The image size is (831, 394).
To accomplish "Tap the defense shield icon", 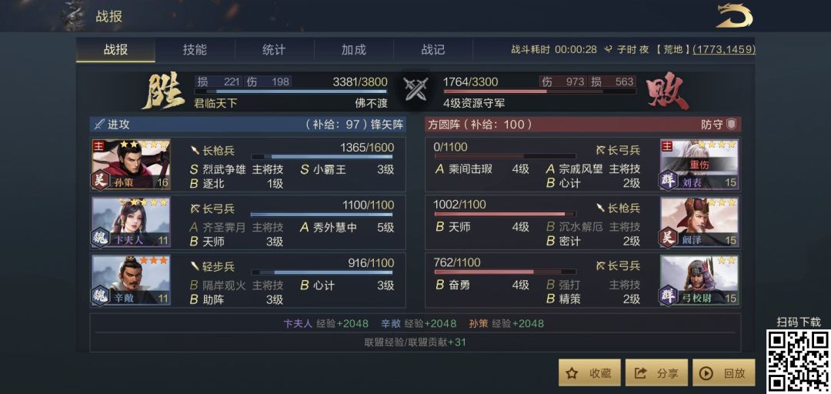I will click(731, 124).
